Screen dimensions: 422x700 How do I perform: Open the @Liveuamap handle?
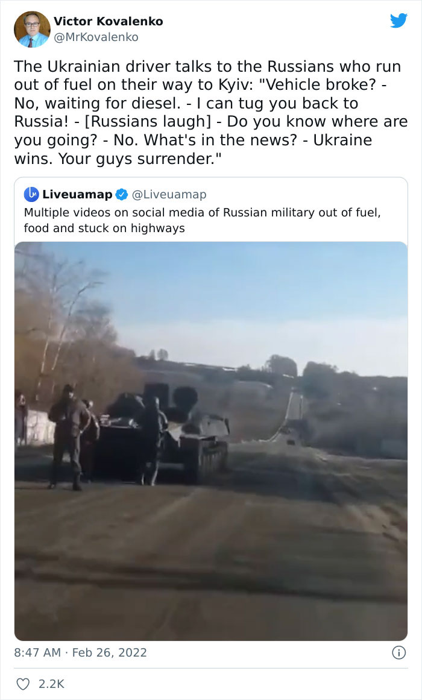click(x=169, y=195)
